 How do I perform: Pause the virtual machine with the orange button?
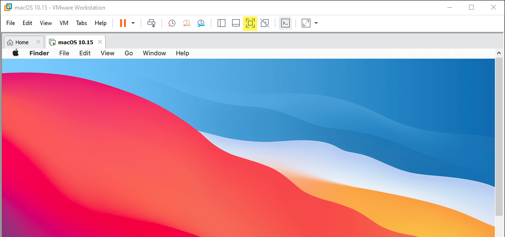[x=123, y=23]
